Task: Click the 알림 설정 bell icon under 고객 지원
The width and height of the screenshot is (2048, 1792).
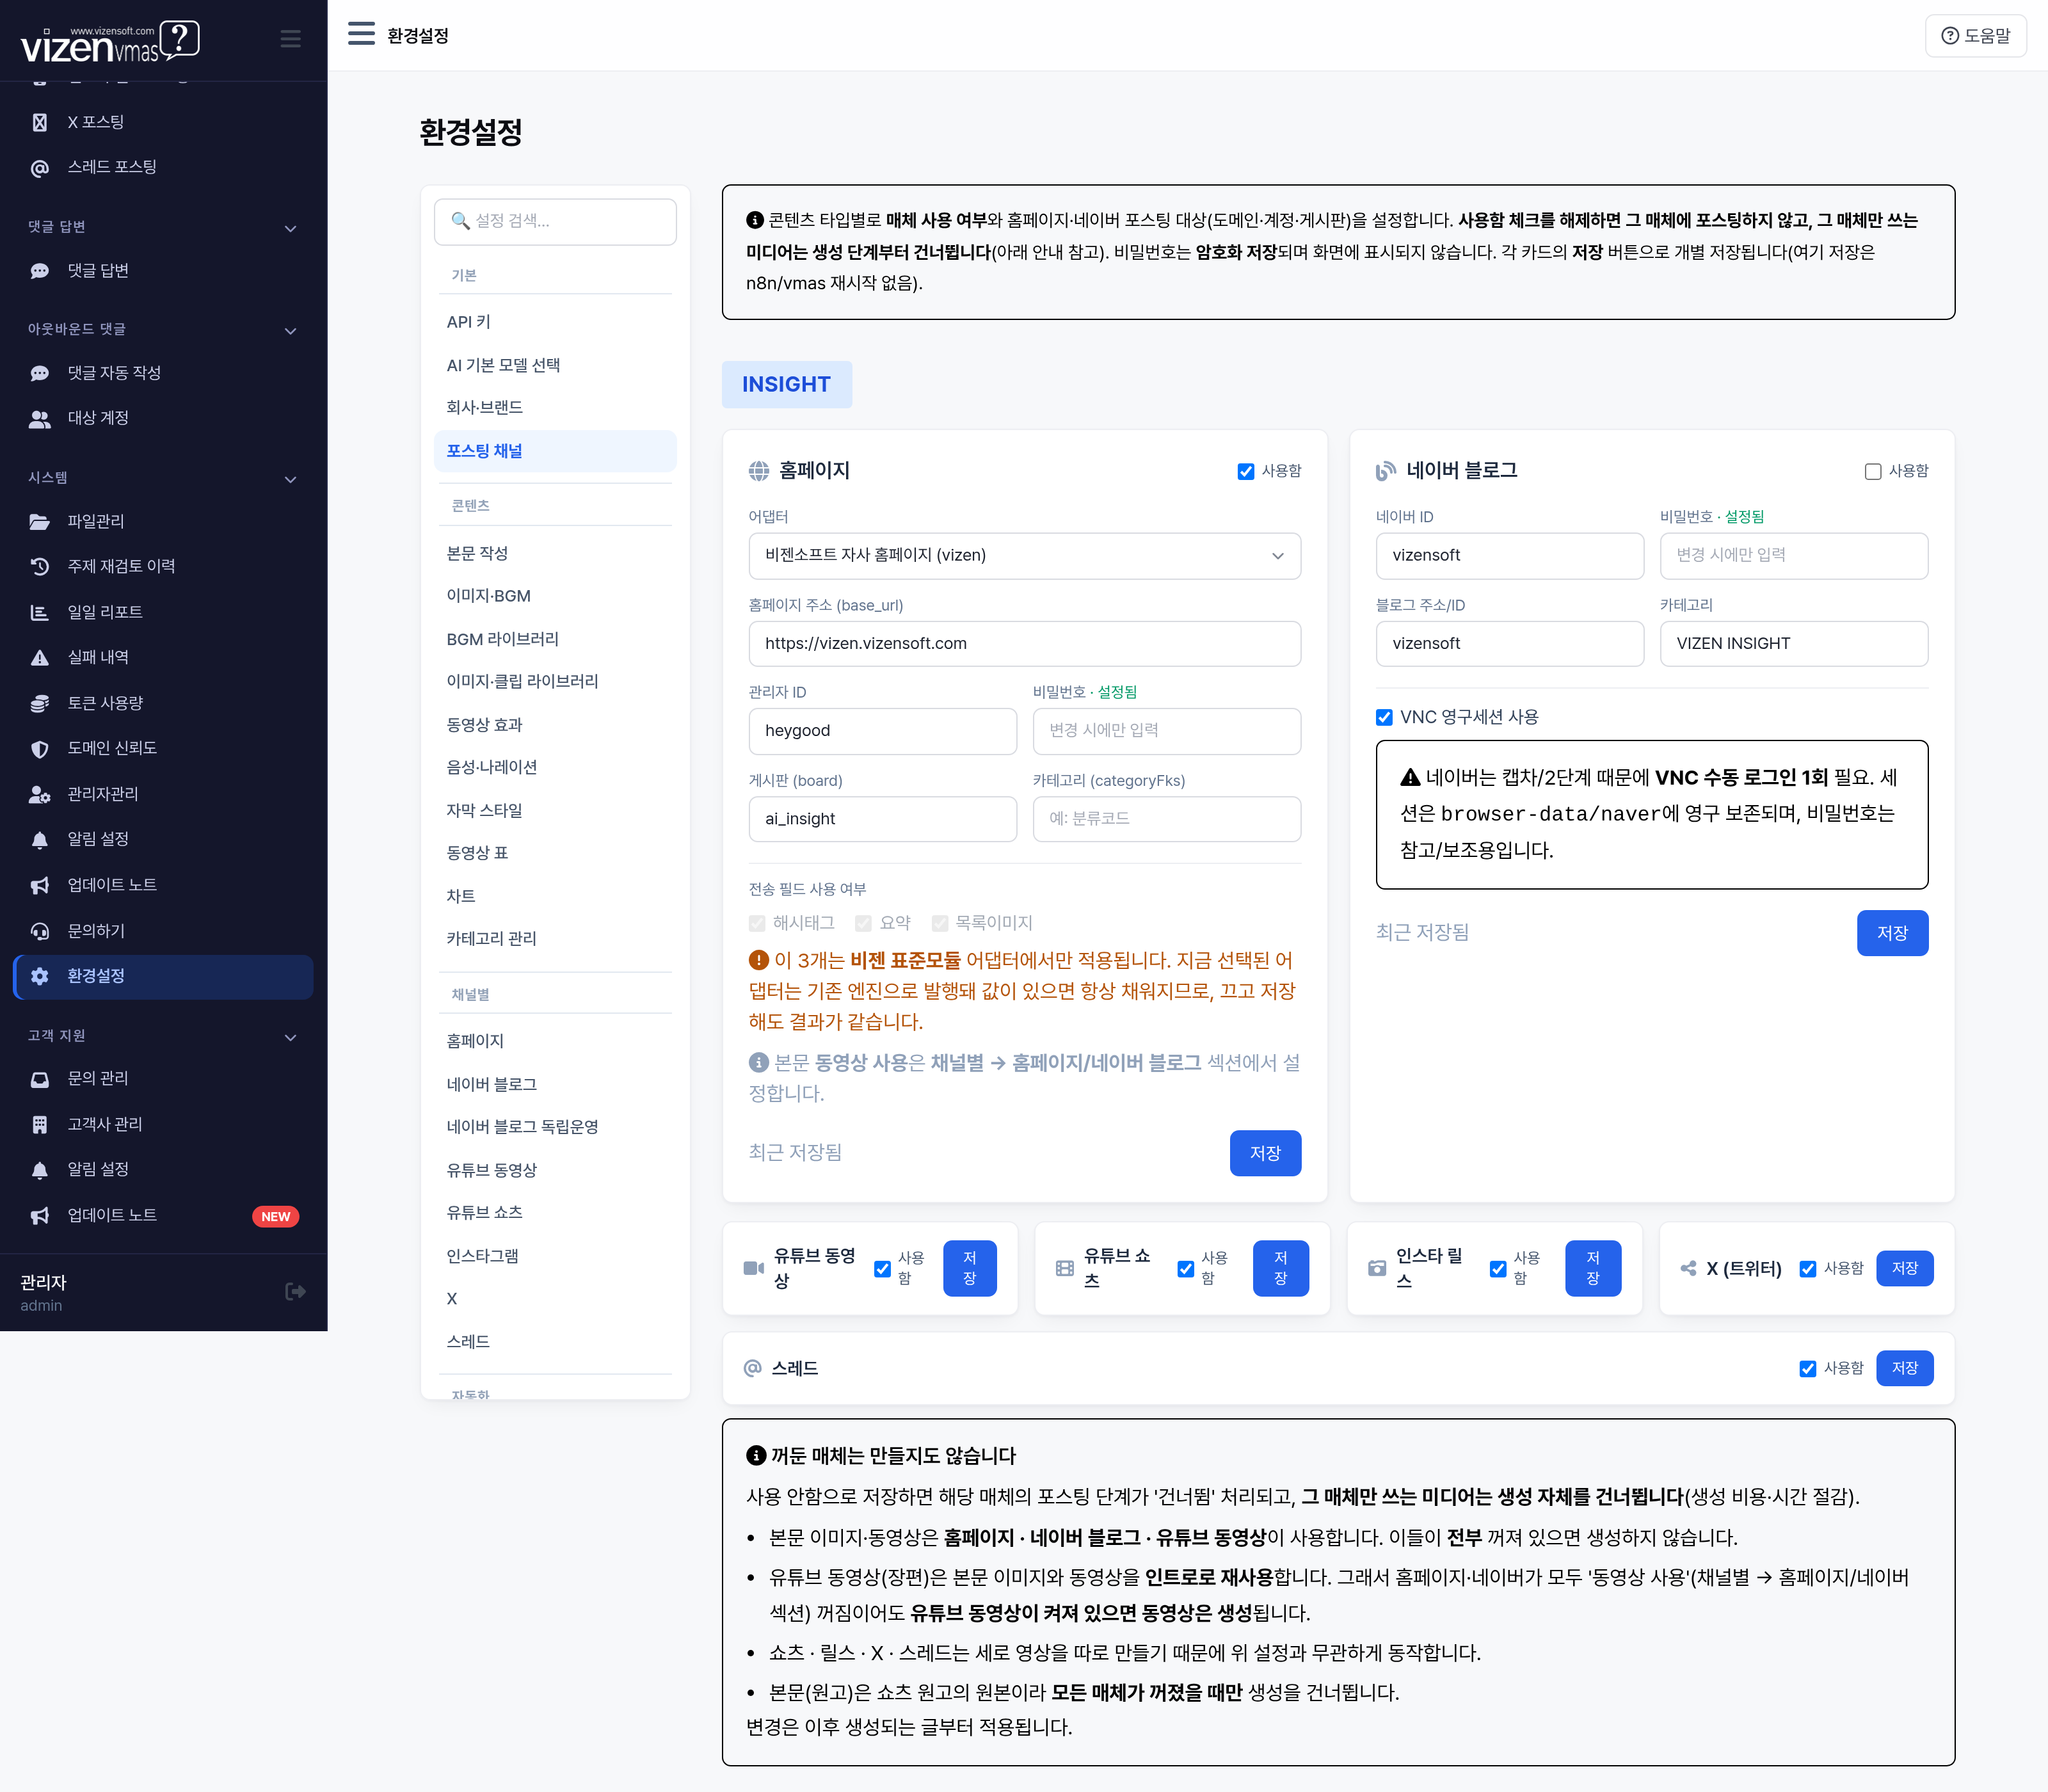Action: coord(40,1170)
